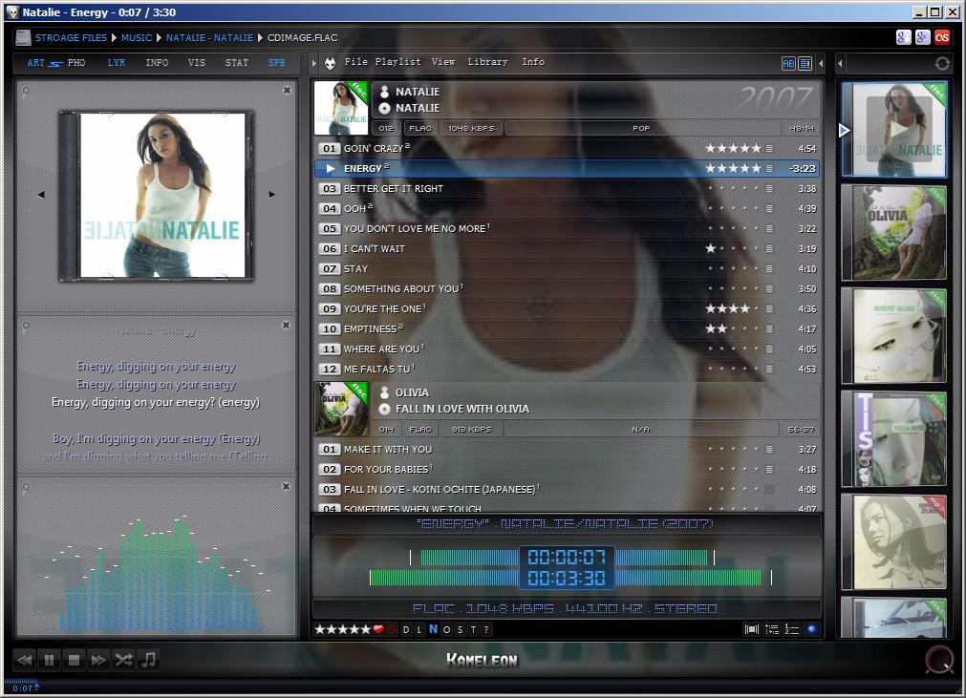Click the volume knob in the bottom corner
Image resolution: width=966 pixels, height=698 pixels.
coord(938,660)
